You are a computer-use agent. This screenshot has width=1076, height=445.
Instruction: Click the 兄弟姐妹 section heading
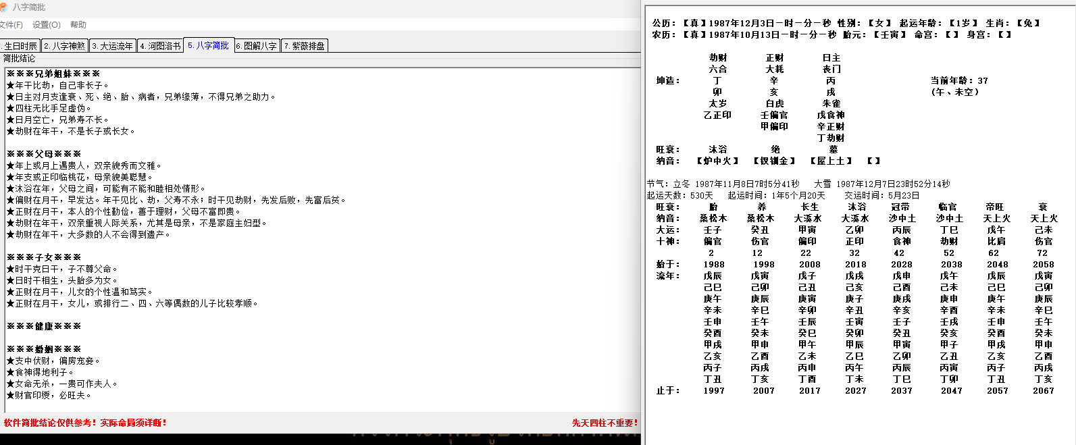53,74
